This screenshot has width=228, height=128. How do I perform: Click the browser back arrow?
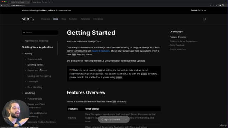[2, 5]
